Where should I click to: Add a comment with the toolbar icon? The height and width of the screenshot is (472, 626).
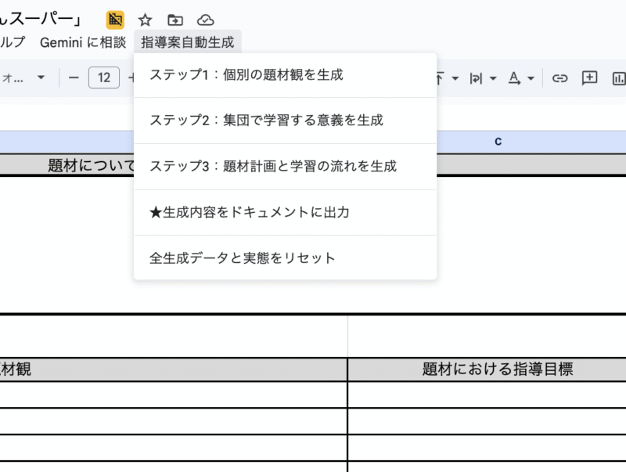coord(589,78)
